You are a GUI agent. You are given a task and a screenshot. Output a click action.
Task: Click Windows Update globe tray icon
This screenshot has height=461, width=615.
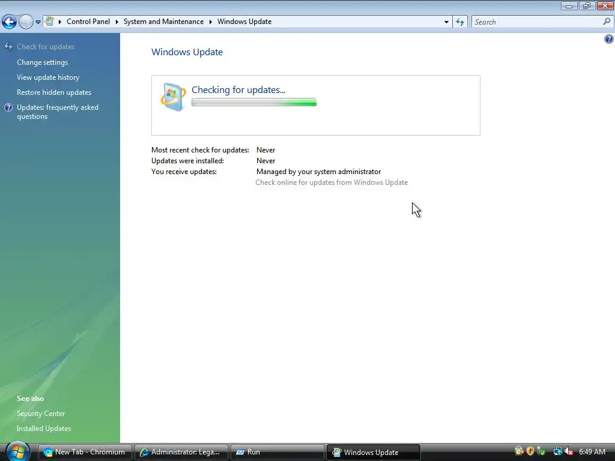click(519, 451)
